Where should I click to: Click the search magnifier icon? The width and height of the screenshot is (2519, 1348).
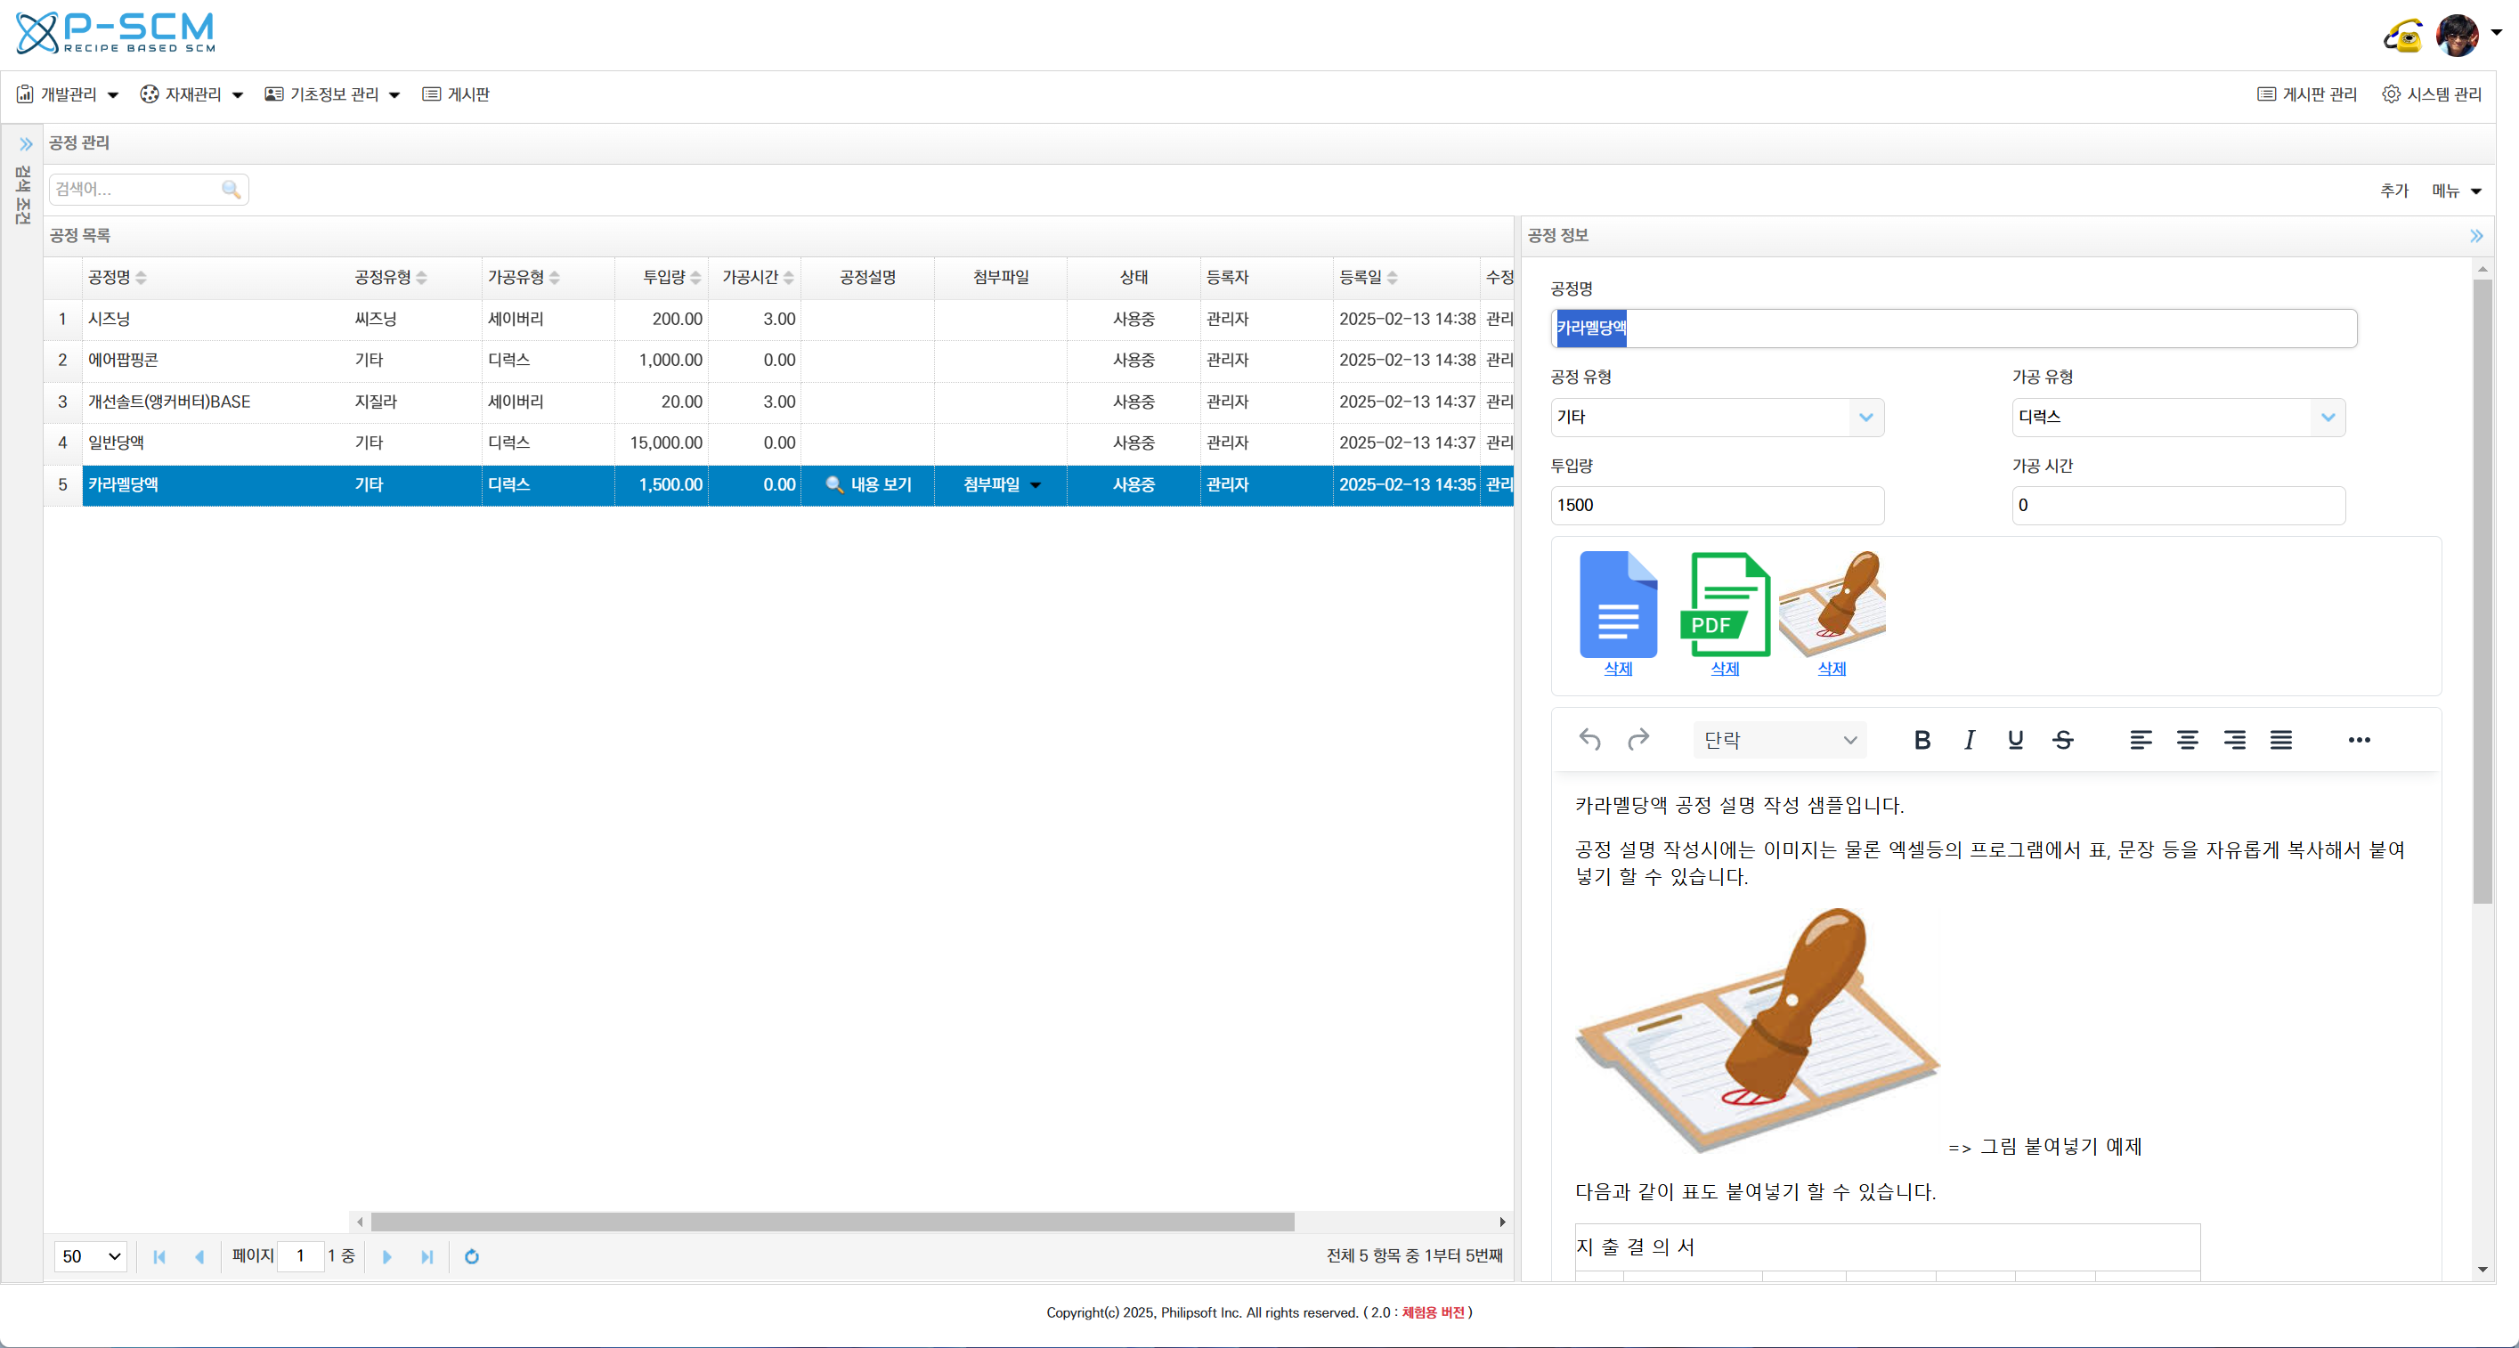(x=231, y=189)
